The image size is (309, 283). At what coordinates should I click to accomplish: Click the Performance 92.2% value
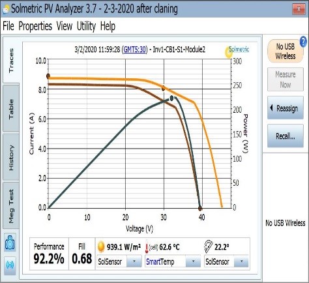[49, 259]
